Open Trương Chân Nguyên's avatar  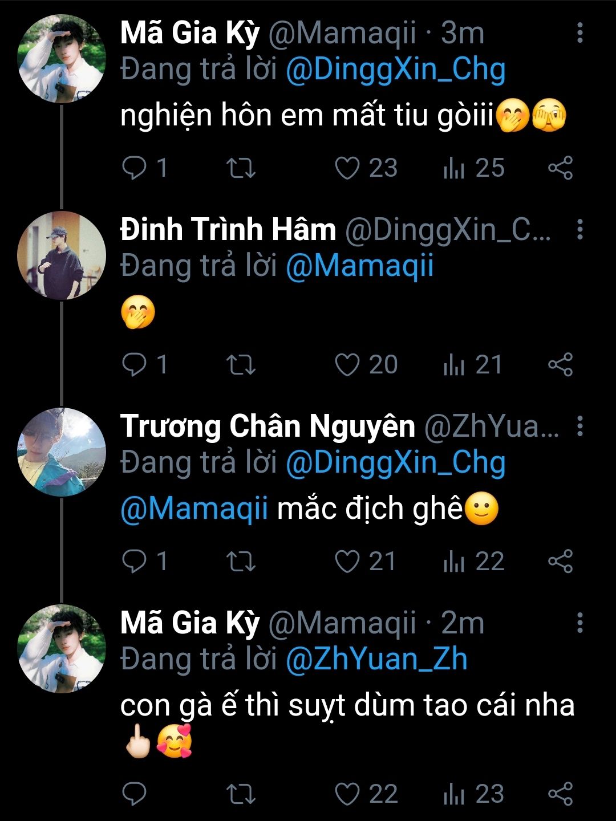(x=62, y=452)
